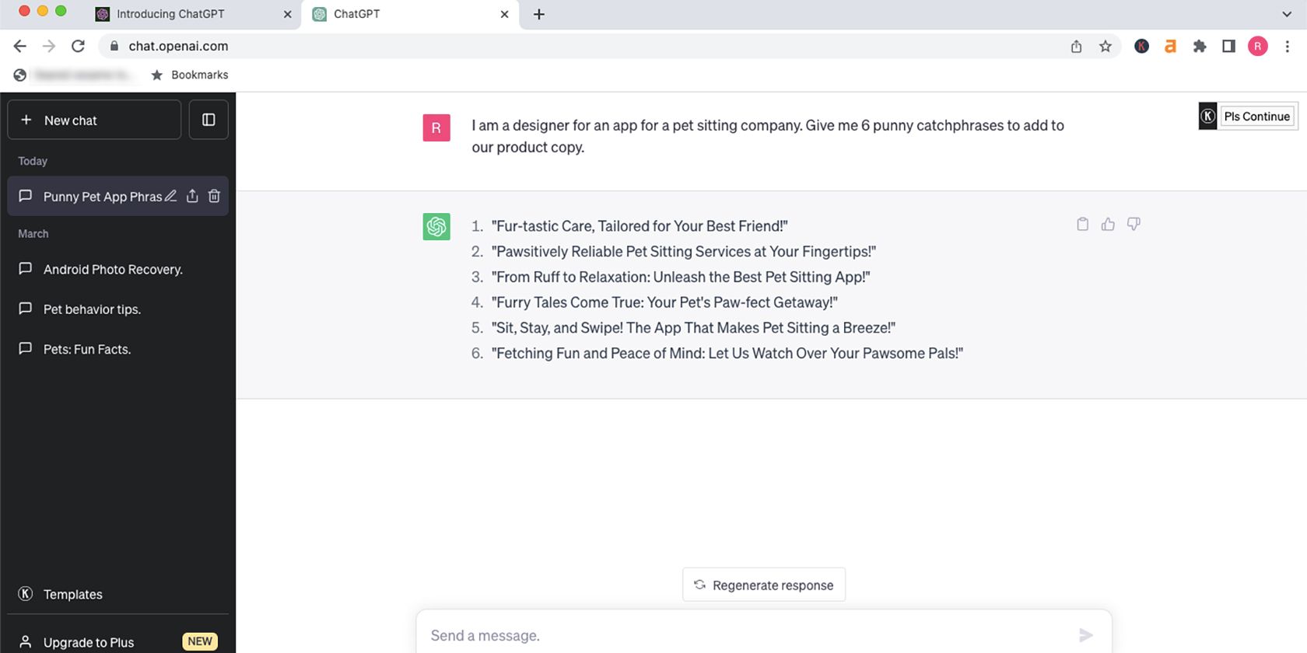Open the Chrome three-dot menu

click(x=1287, y=47)
